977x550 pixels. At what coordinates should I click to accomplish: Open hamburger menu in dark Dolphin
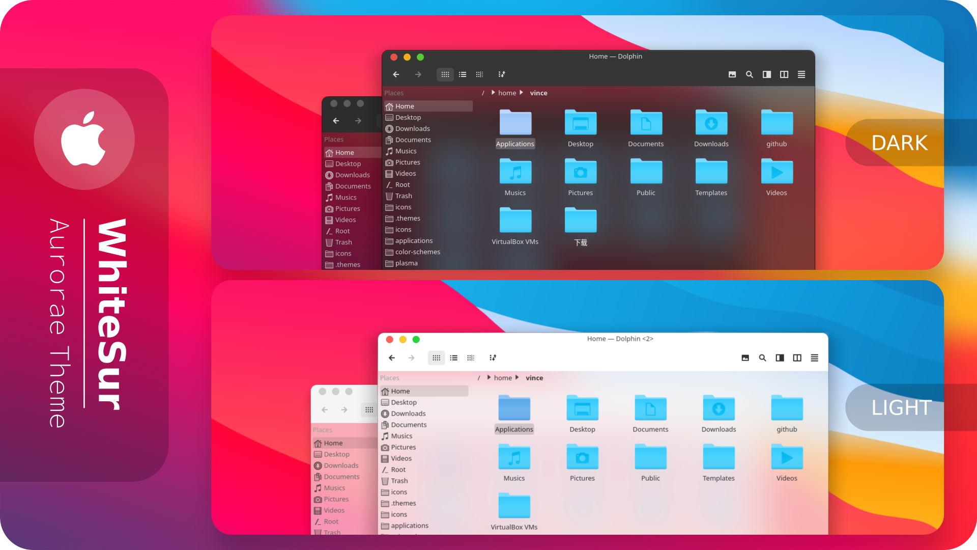tap(801, 74)
